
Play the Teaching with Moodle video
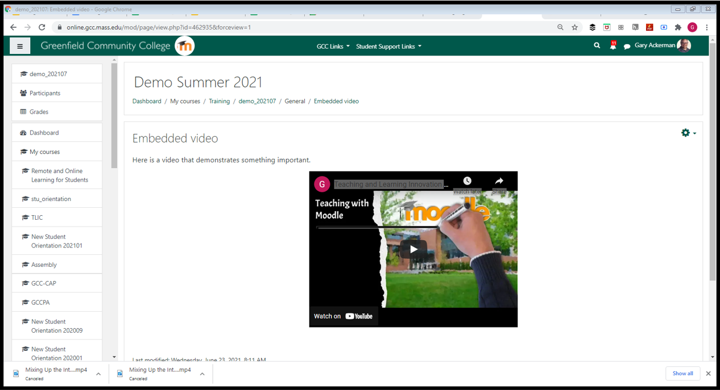coord(413,249)
